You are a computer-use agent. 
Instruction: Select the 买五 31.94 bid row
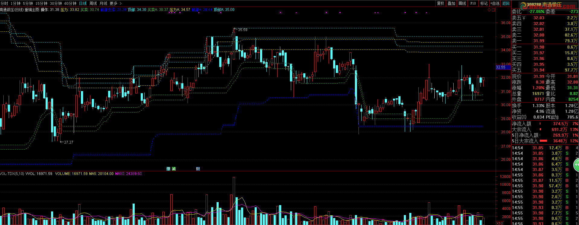(x=545, y=70)
